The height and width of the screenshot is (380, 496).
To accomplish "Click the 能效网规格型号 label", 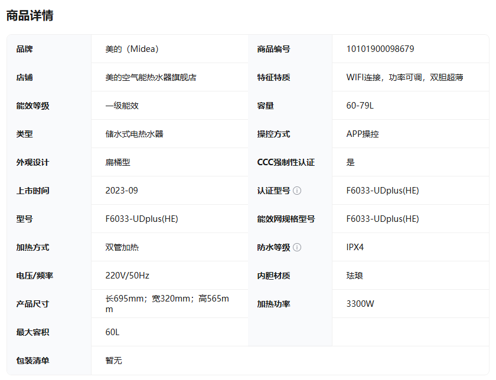I will (286, 219).
